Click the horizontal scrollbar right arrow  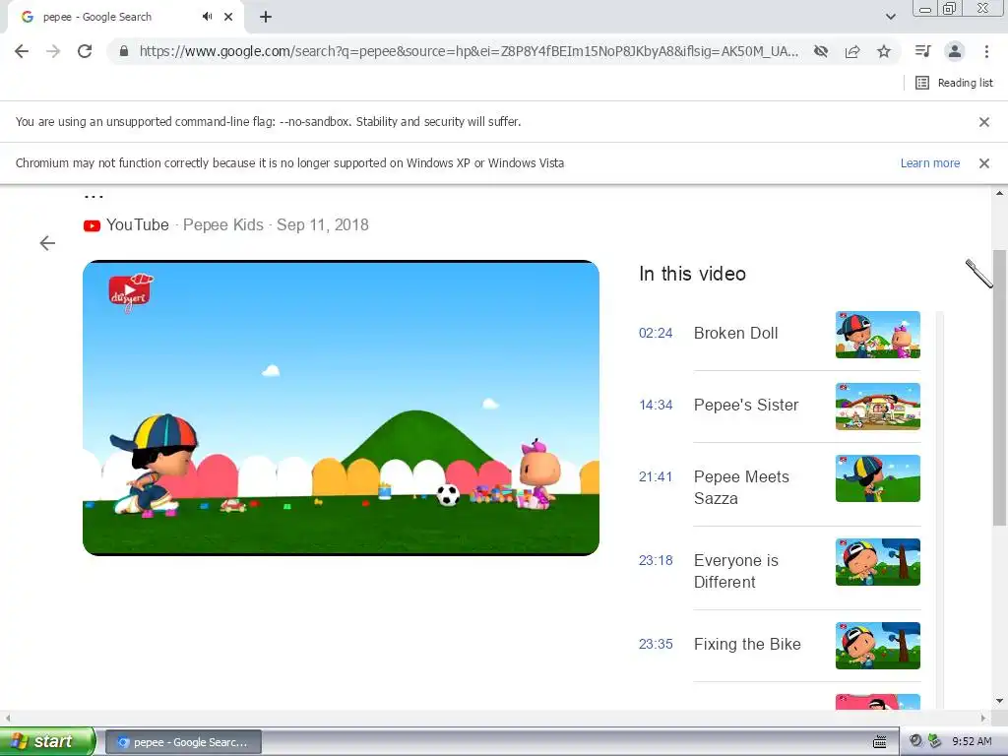pyautogui.click(x=983, y=718)
